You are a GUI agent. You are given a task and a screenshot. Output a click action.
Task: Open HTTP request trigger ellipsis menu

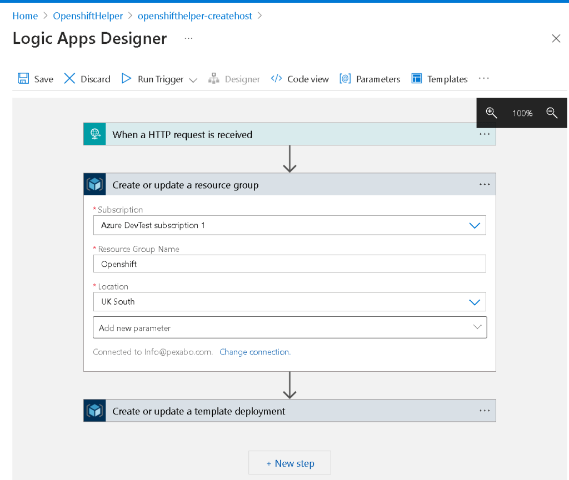pyautogui.click(x=485, y=134)
